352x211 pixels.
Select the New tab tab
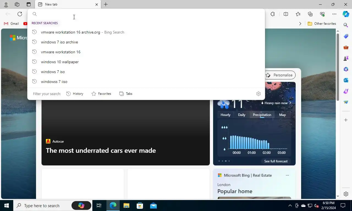(x=68, y=4)
